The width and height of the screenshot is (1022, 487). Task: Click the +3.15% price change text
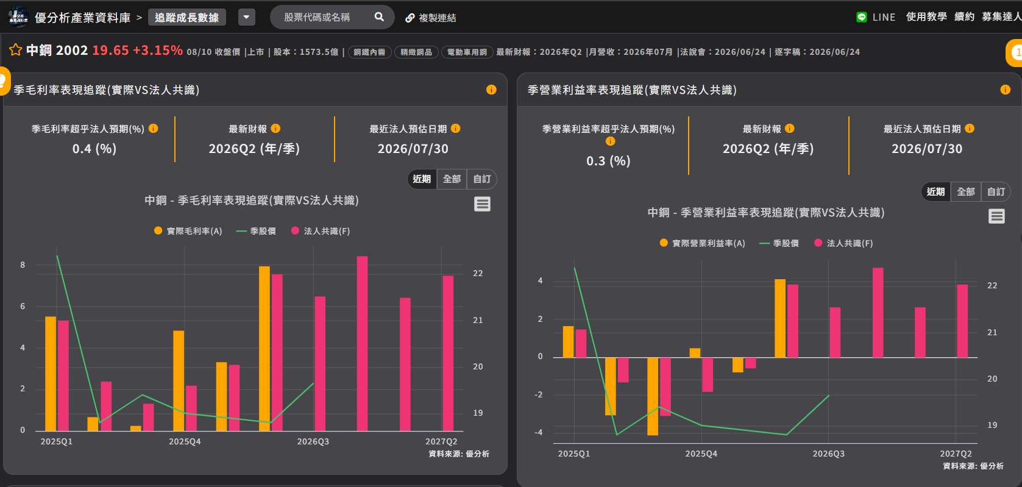click(158, 50)
